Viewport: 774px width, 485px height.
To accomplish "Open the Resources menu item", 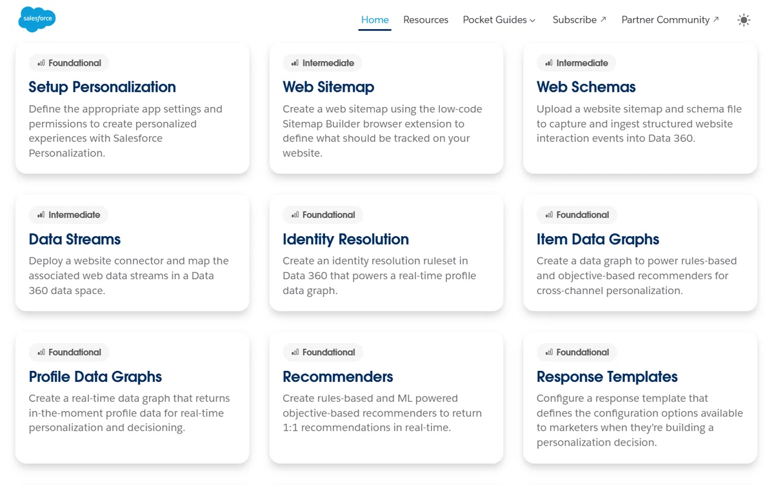I will point(426,20).
